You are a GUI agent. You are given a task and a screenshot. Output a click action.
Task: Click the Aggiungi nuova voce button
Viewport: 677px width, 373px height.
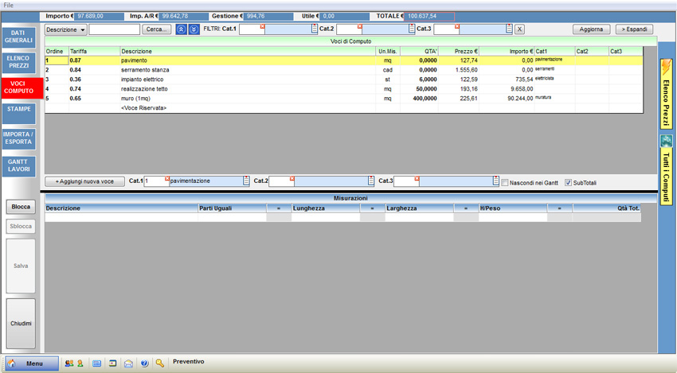pyautogui.click(x=84, y=181)
